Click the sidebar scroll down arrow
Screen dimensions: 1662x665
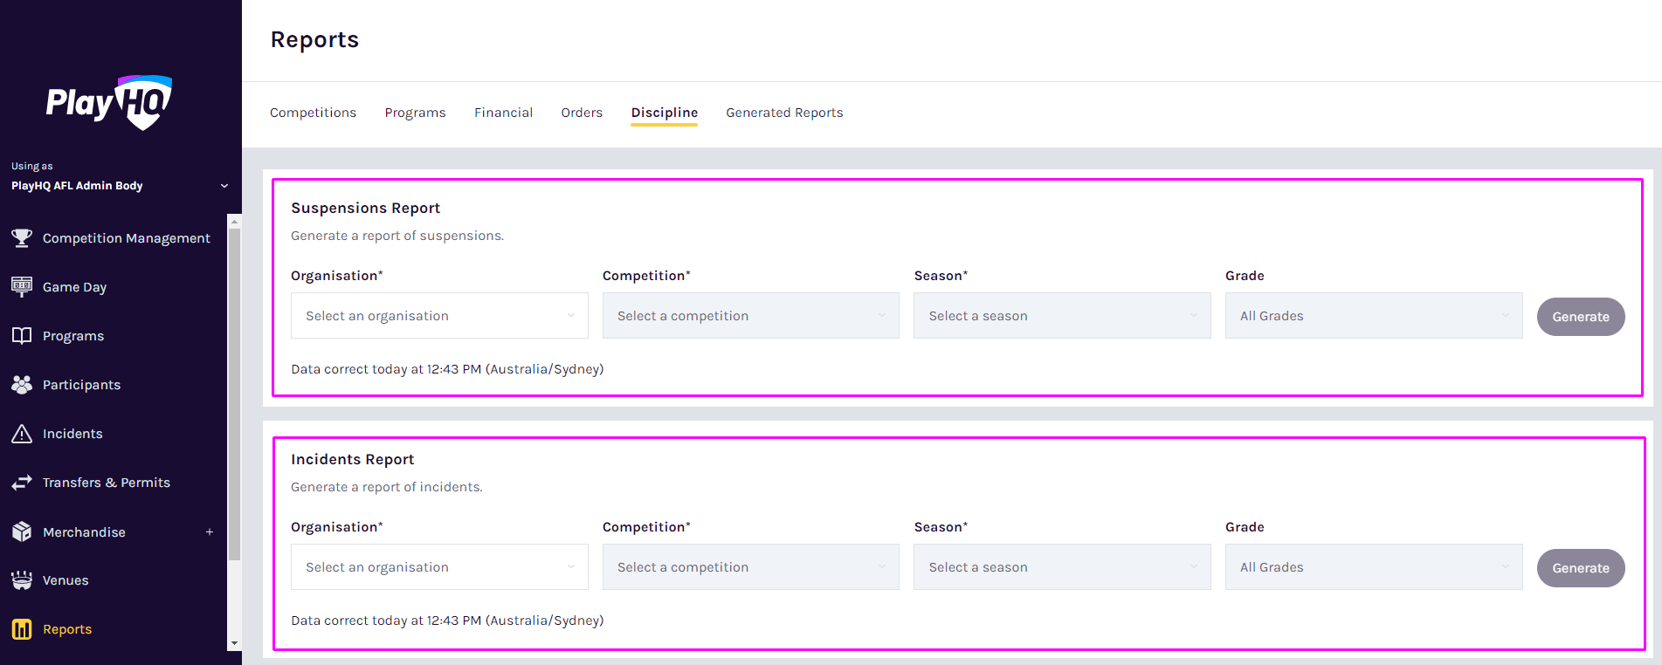tap(234, 643)
